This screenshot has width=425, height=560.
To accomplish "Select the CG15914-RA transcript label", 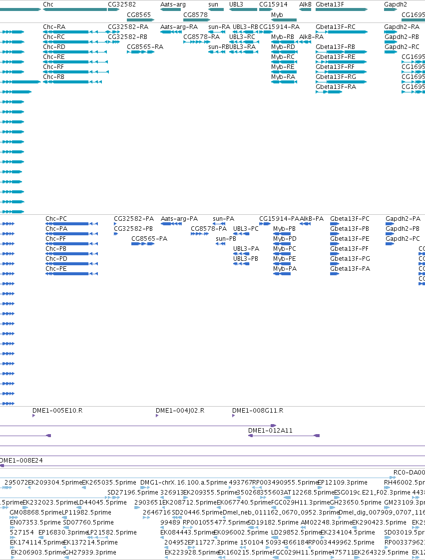I will click(x=279, y=27).
